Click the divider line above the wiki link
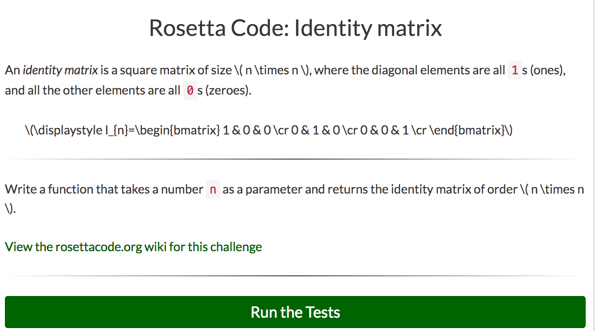 pos(296,160)
